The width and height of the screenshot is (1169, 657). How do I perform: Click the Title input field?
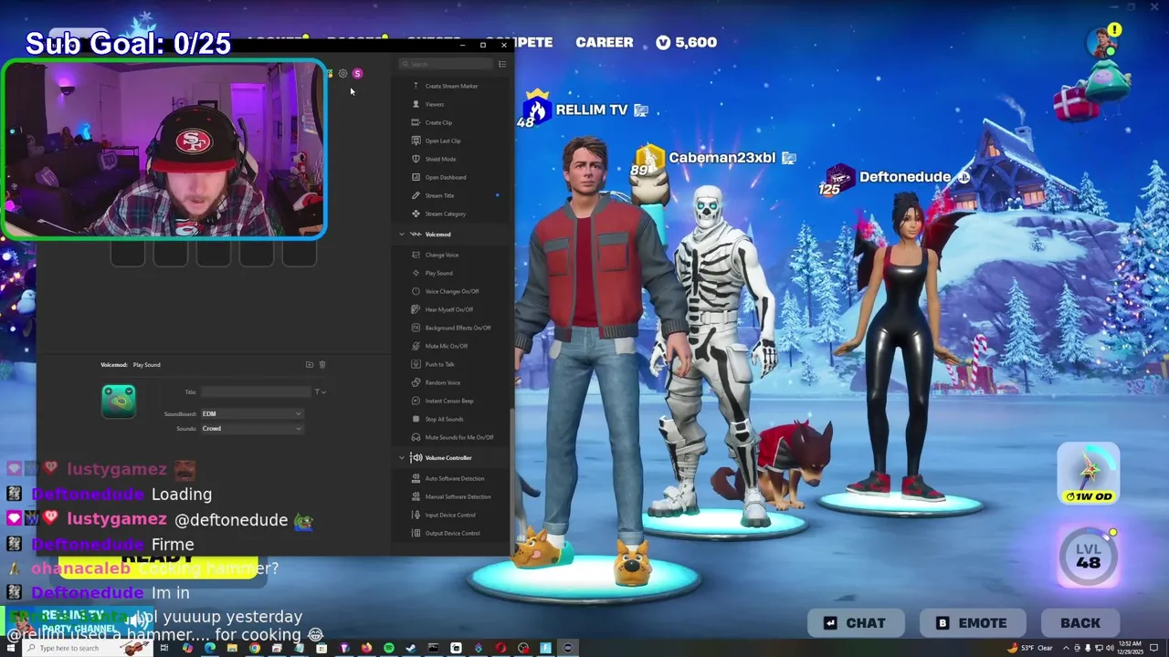tap(256, 392)
